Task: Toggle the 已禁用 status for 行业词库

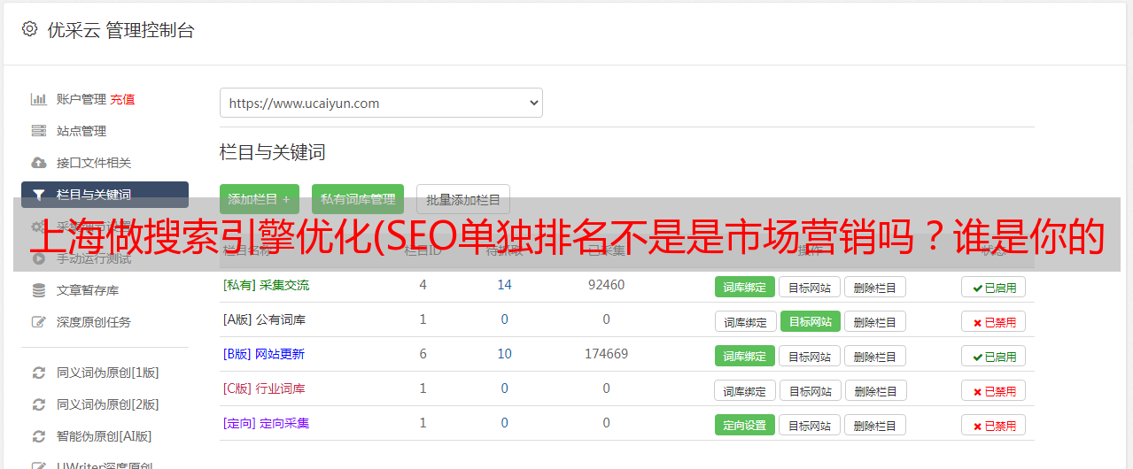Action: pyautogui.click(x=993, y=390)
